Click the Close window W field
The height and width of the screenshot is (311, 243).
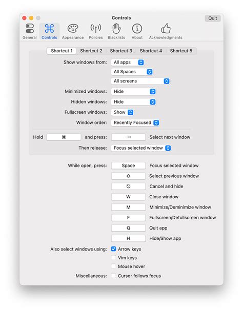(x=128, y=197)
